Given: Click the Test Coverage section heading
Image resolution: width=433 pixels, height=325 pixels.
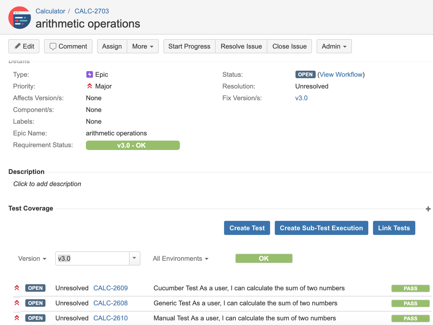Looking at the screenshot, I should [x=31, y=208].
